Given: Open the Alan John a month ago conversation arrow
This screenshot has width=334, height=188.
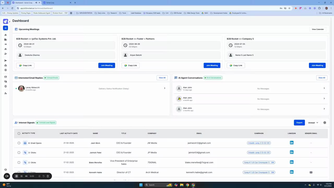Looking at the screenshot, I should point(324,98).
